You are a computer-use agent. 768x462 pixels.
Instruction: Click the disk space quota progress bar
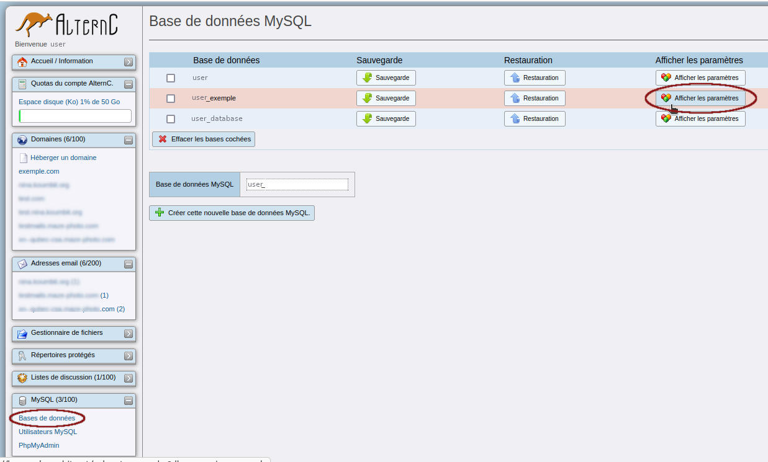75,116
